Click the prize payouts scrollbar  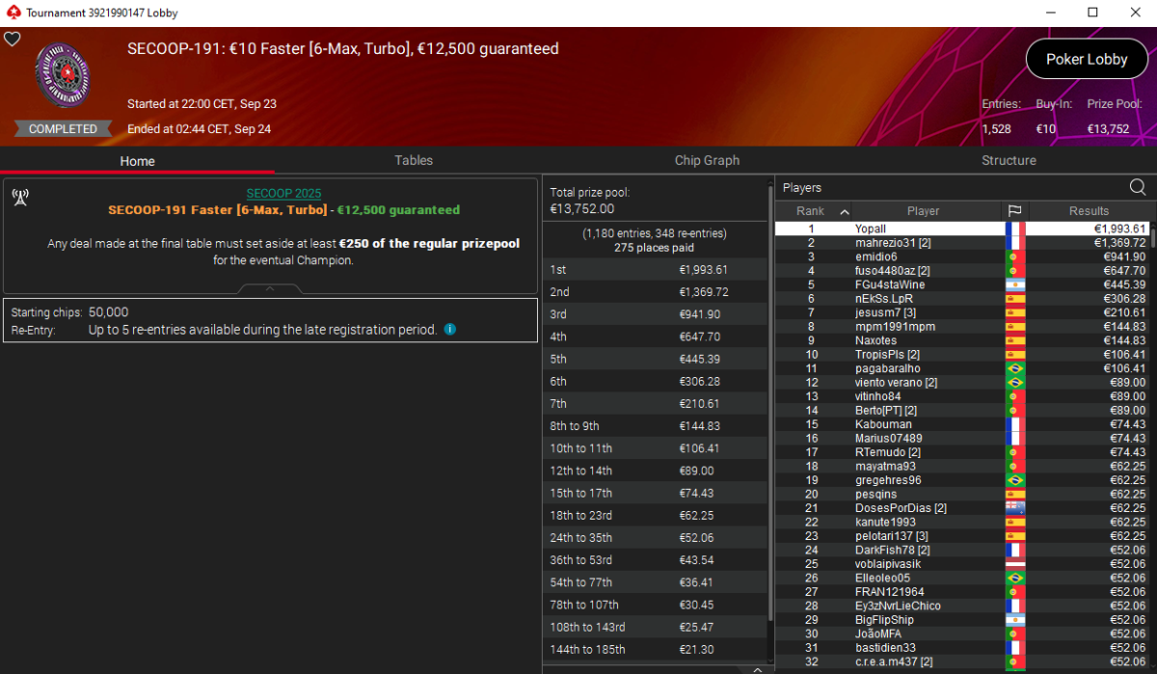tap(769, 405)
